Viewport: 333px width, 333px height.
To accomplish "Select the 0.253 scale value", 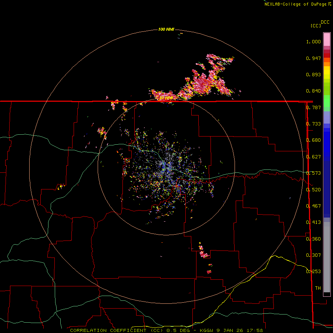I will 313,272.
